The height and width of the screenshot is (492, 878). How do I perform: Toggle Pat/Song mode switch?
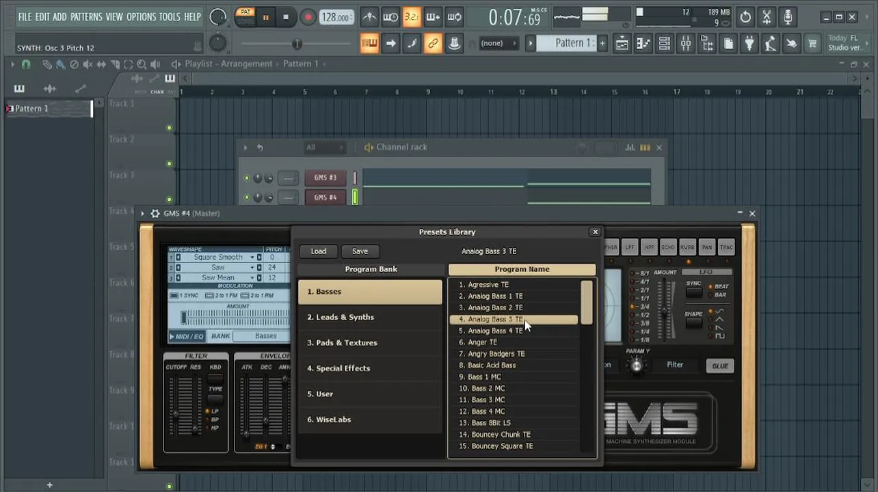244,17
